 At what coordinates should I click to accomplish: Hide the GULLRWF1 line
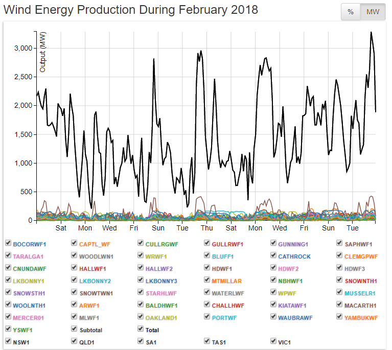pos(207,244)
